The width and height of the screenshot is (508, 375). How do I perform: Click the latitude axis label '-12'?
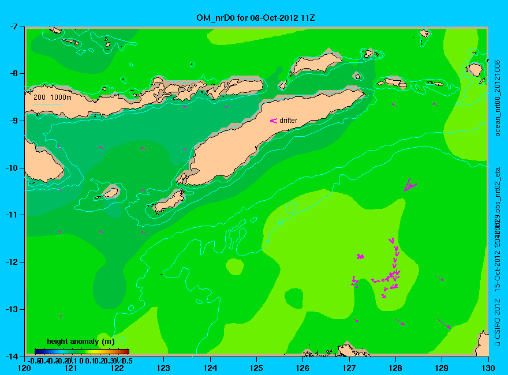[12, 262]
